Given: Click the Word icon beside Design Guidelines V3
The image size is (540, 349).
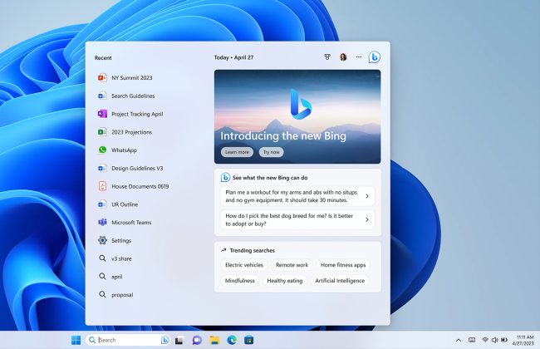Looking at the screenshot, I should (x=102, y=168).
